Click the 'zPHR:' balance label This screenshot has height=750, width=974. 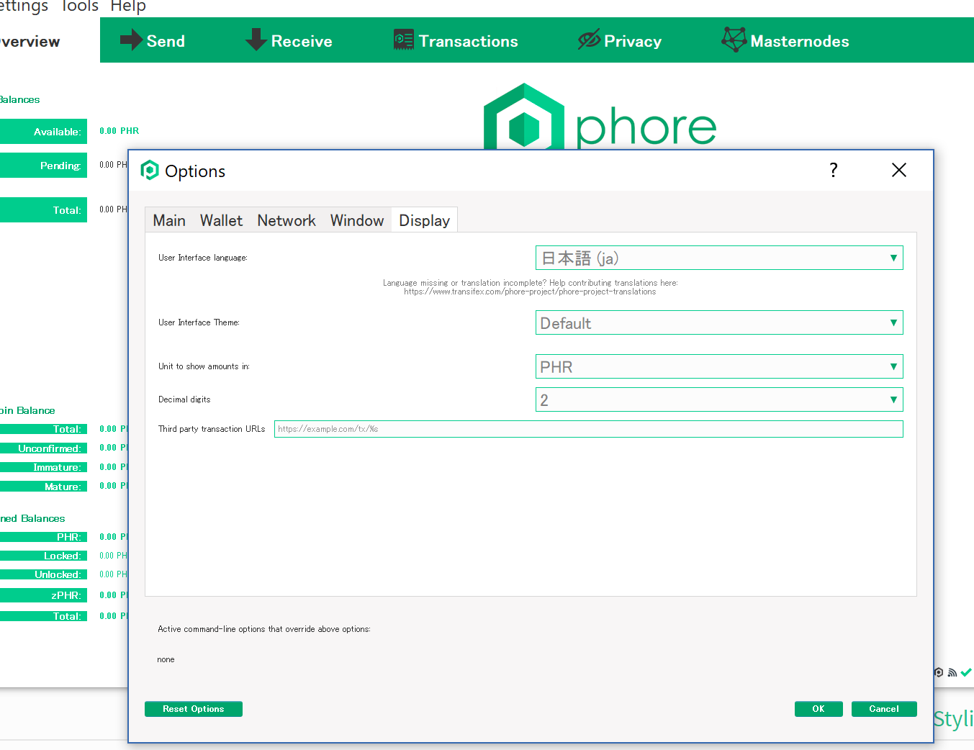[x=43, y=595]
